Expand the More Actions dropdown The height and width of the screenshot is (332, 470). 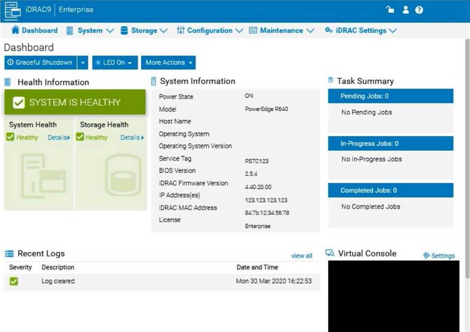click(168, 63)
